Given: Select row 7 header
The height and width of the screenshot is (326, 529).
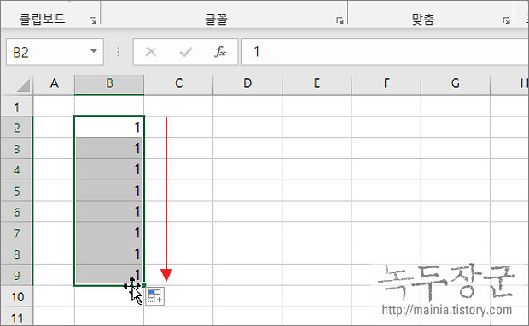Looking at the screenshot, I should coord(16,233).
